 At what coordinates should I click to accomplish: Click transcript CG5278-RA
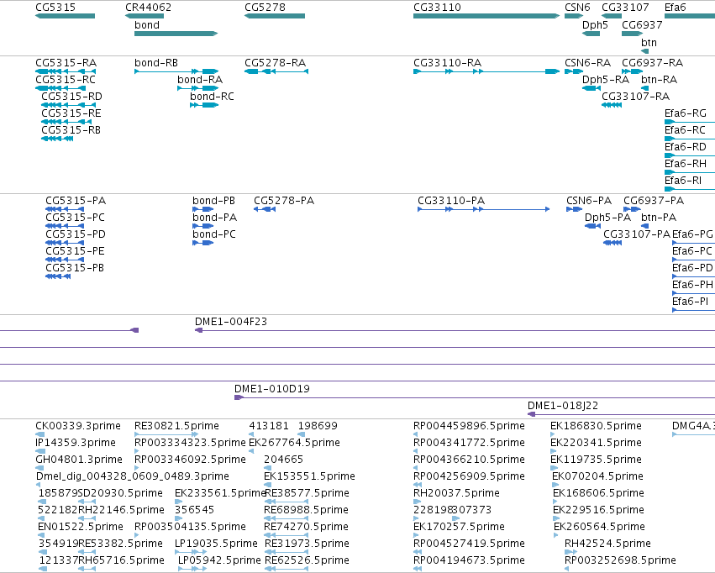[276, 71]
